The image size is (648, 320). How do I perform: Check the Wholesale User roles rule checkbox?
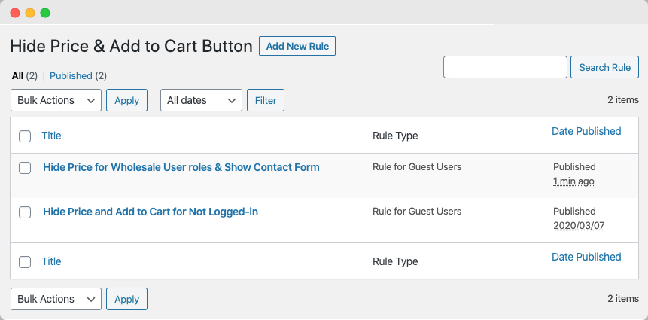coord(25,168)
